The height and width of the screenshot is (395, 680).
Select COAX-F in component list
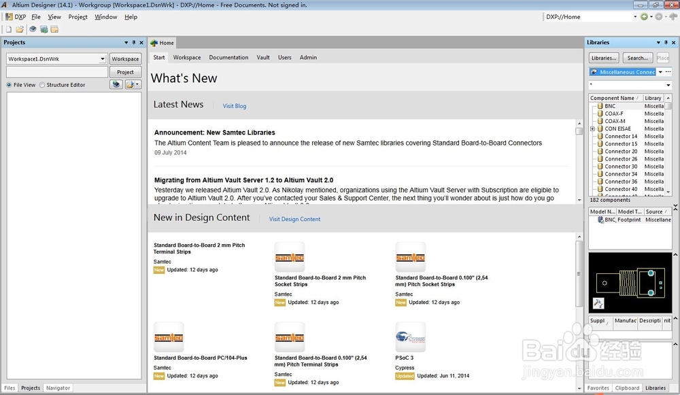(x=614, y=114)
